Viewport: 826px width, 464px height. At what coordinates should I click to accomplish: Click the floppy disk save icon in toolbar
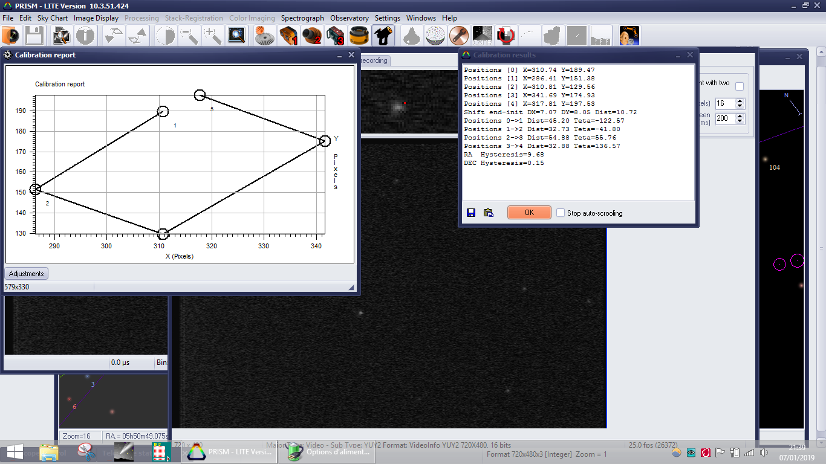click(33, 36)
